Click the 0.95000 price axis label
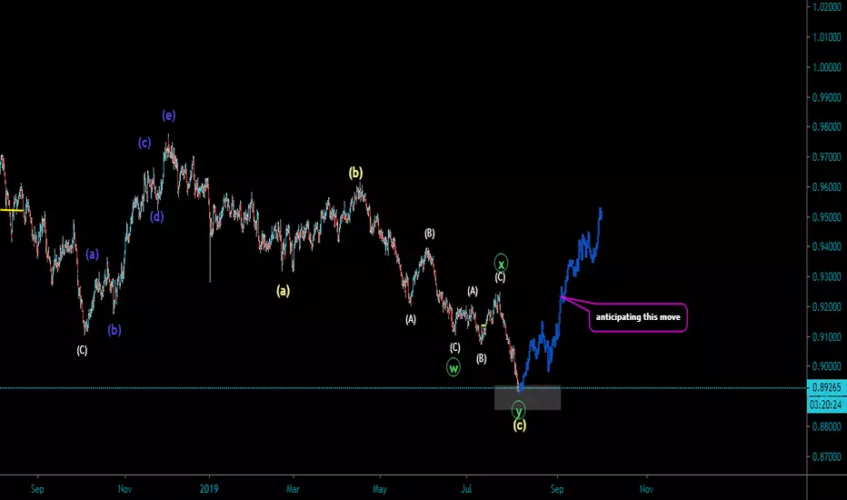Viewport: 847px width, 500px height. (826, 216)
